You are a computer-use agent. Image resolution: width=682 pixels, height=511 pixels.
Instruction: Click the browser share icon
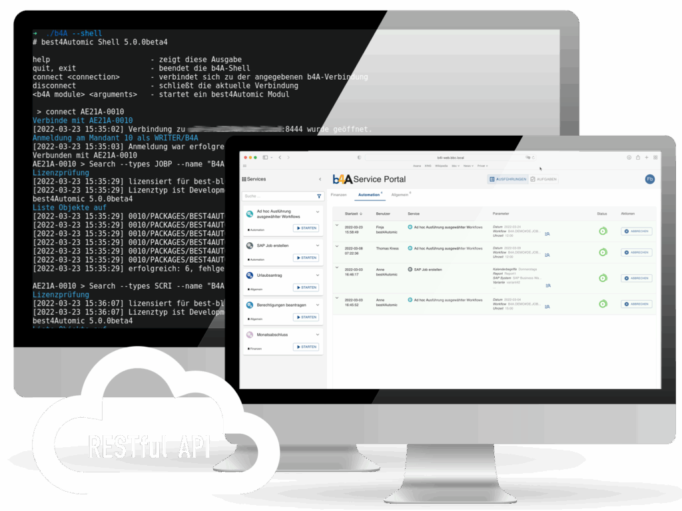point(637,157)
